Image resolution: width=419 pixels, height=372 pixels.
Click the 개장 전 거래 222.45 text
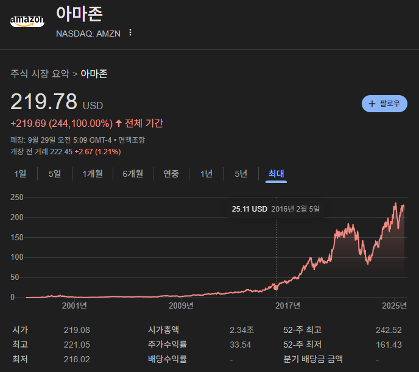coord(41,152)
